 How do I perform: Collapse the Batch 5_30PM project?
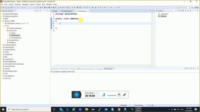tap(2, 21)
